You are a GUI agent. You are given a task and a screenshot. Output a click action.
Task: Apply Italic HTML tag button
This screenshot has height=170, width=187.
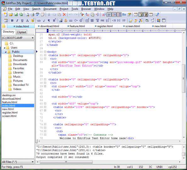click(17, 21)
